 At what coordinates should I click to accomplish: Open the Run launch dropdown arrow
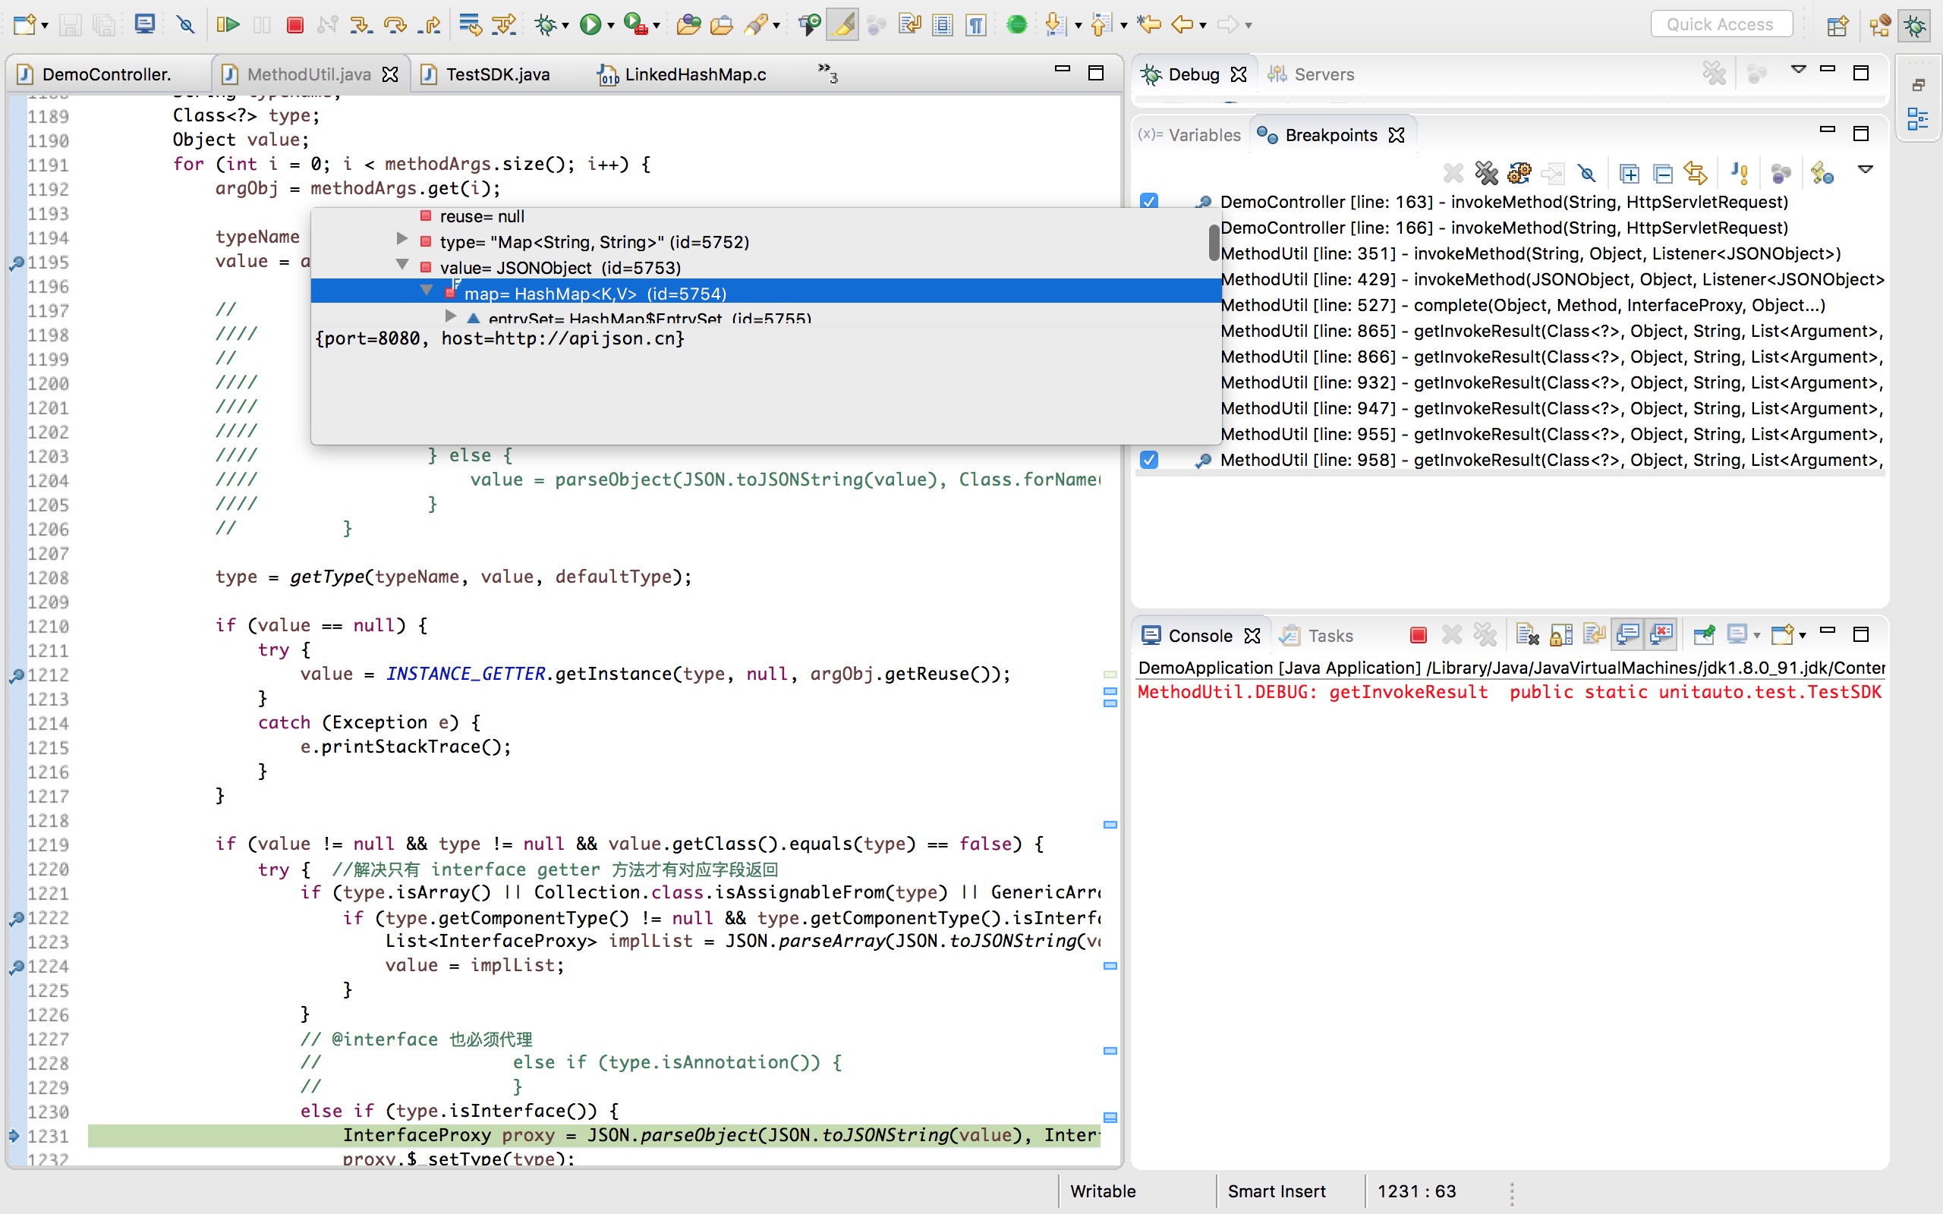[x=610, y=26]
